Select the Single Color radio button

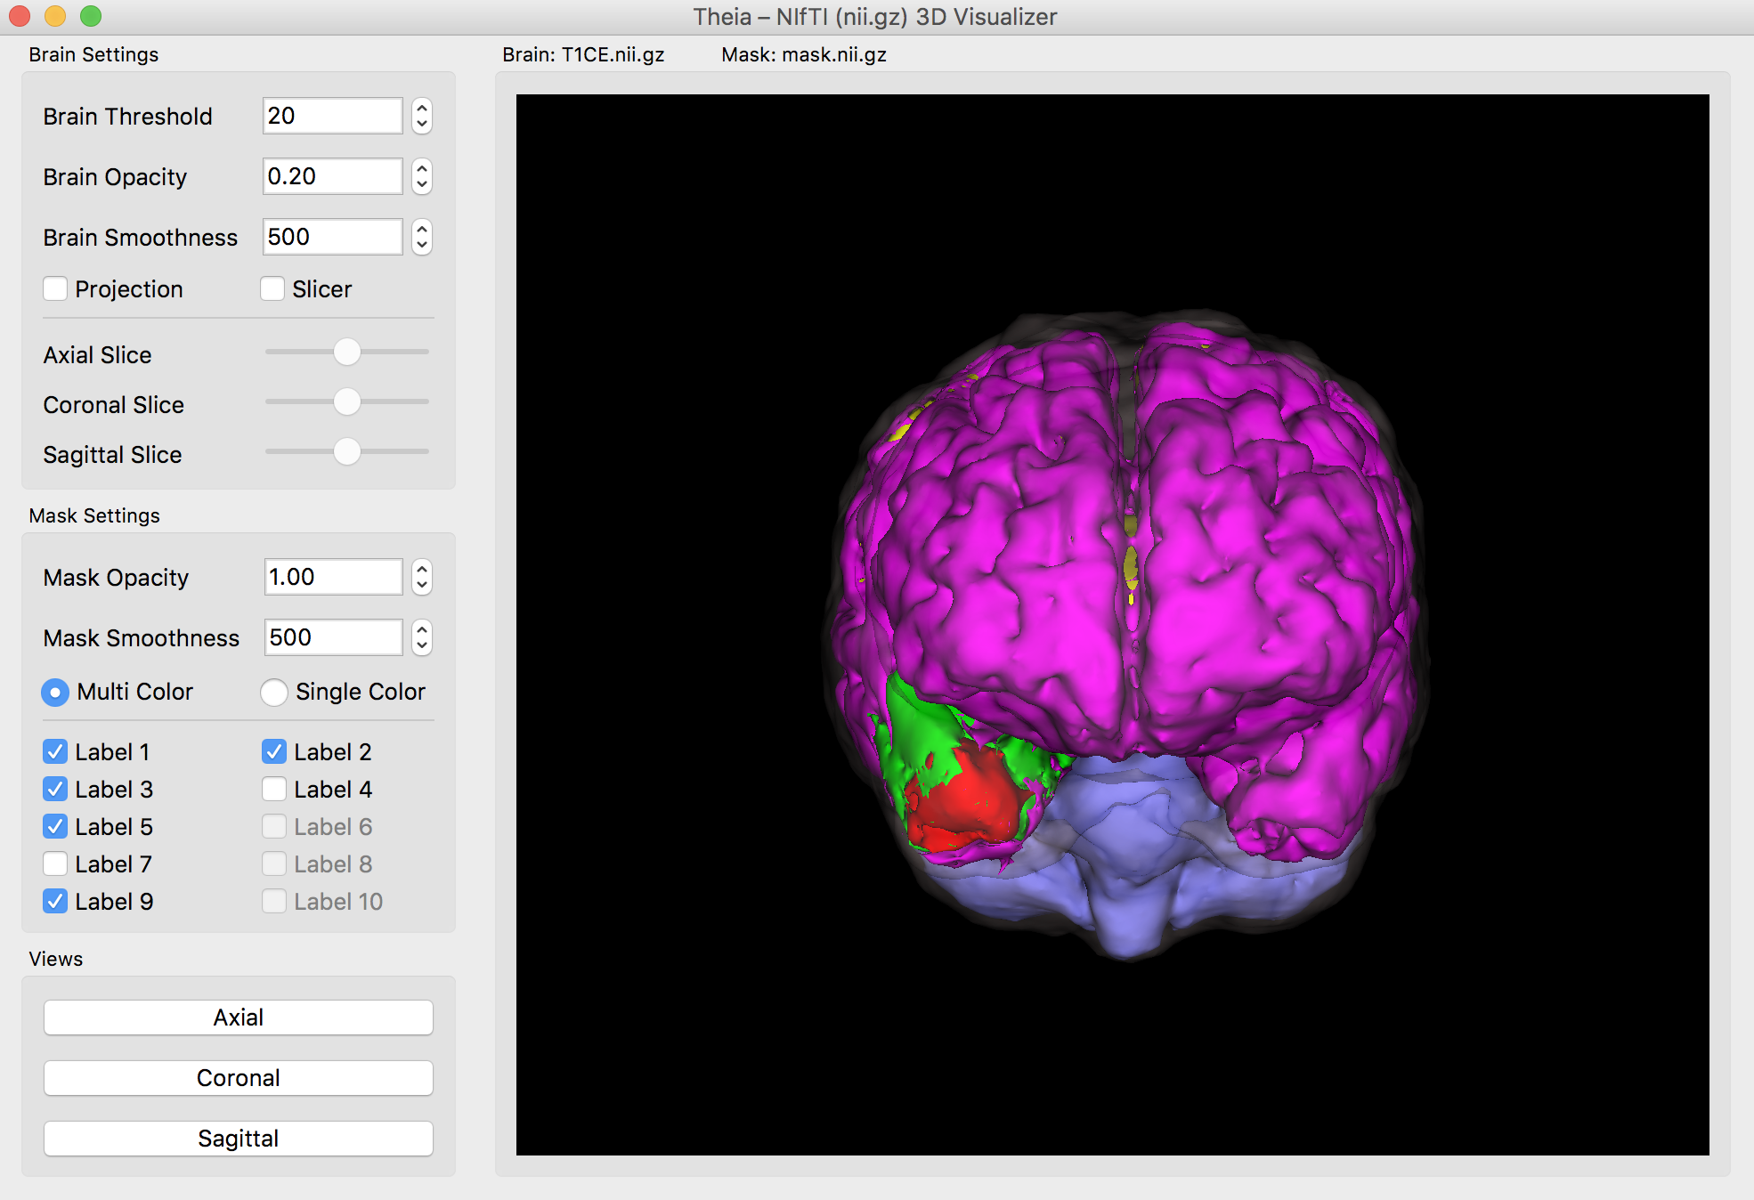(274, 692)
